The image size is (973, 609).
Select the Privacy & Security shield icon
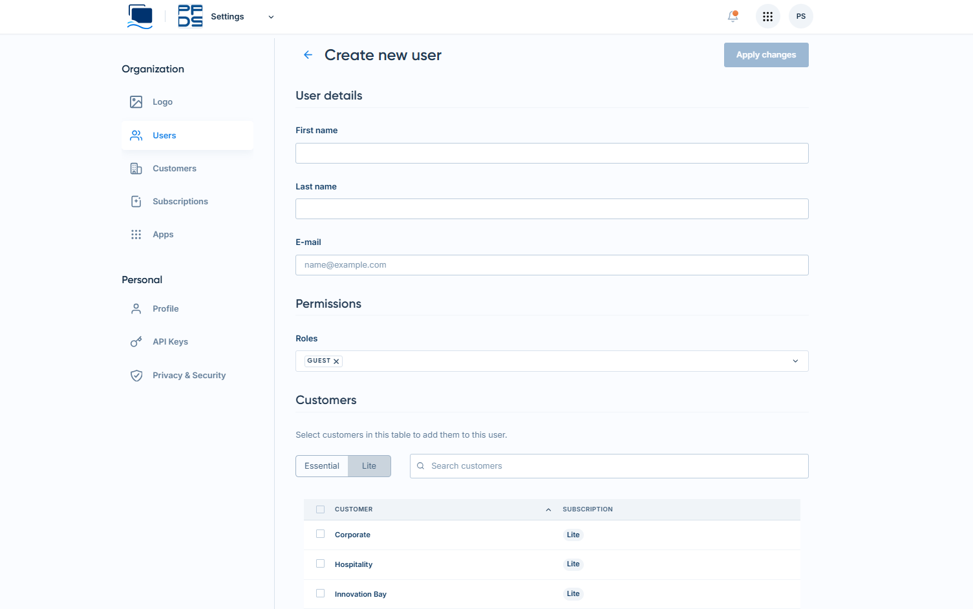pyautogui.click(x=136, y=375)
